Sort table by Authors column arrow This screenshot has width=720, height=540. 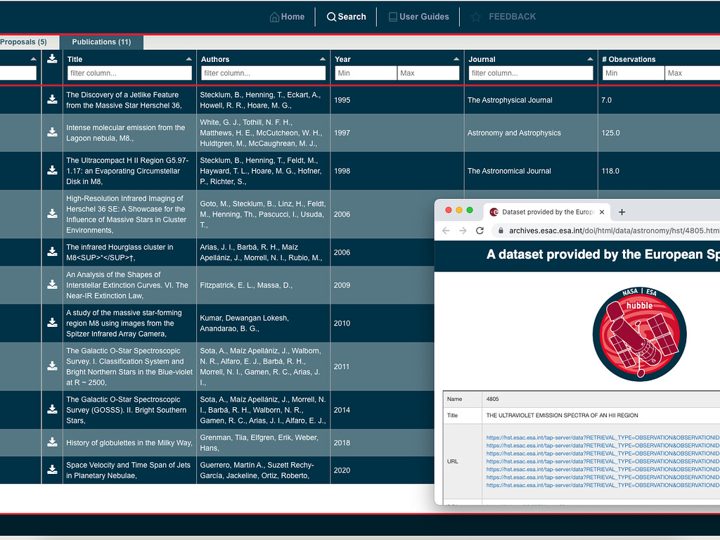click(322, 59)
